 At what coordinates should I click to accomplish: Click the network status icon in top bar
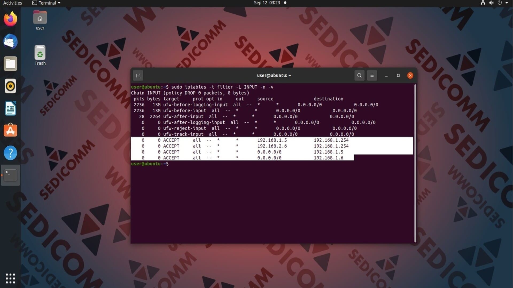tap(483, 3)
